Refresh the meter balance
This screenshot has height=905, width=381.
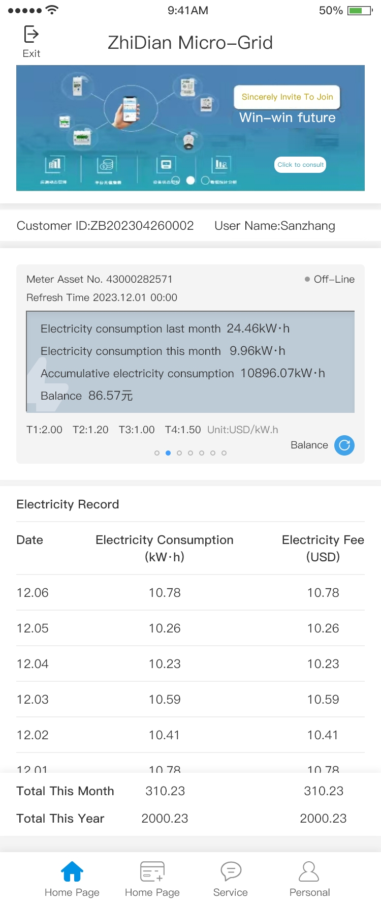click(x=344, y=445)
